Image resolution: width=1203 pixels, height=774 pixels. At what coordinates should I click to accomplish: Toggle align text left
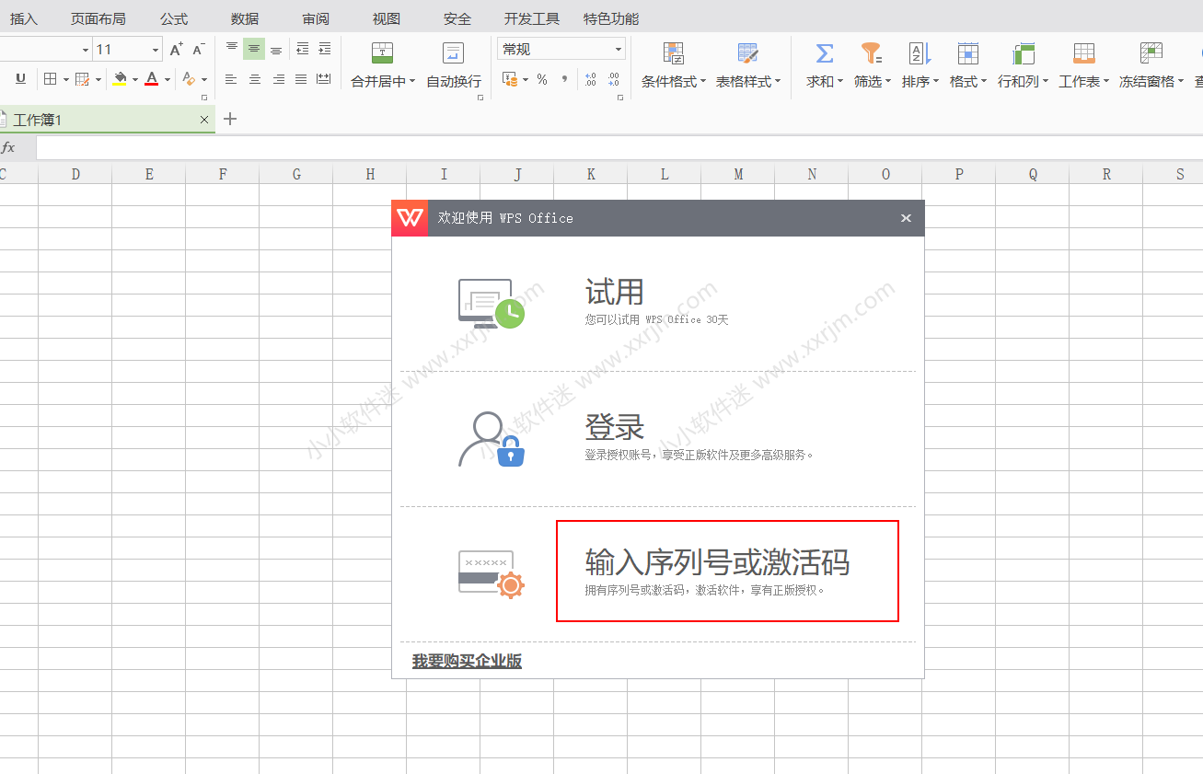point(231,80)
